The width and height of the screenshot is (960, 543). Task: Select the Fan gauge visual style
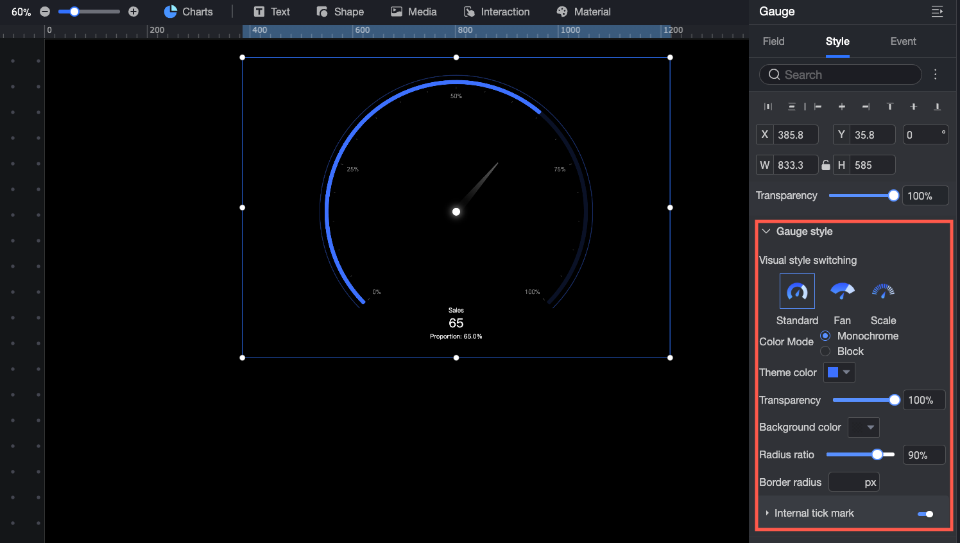pos(843,291)
